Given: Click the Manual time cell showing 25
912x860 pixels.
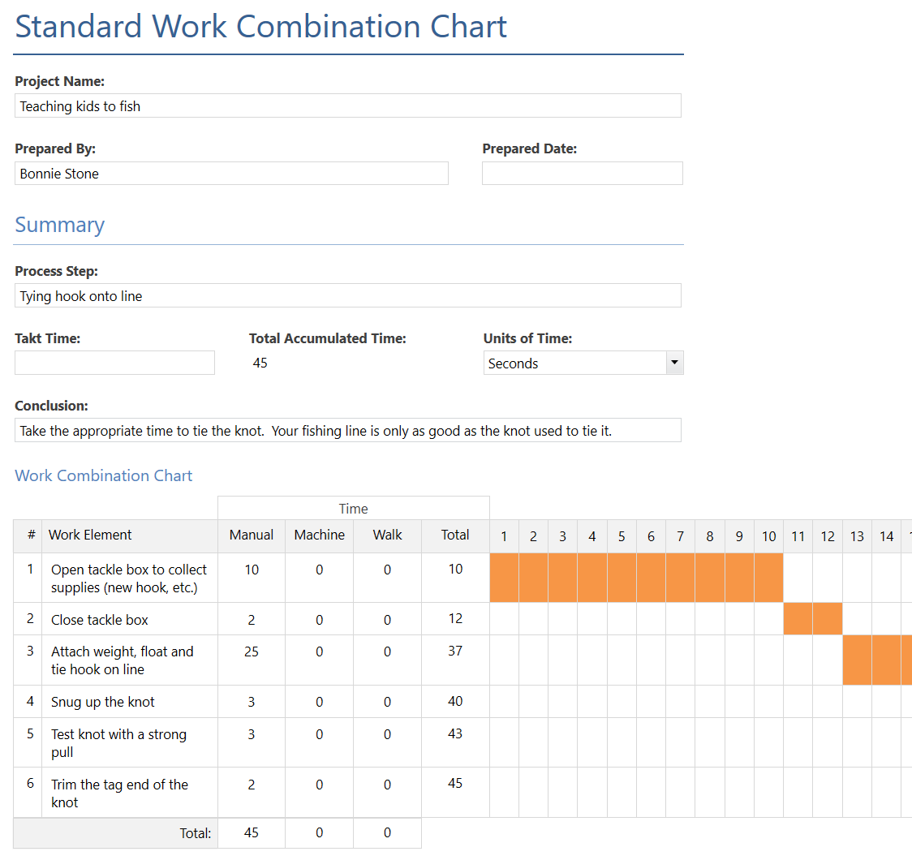Looking at the screenshot, I should [x=252, y=651].
